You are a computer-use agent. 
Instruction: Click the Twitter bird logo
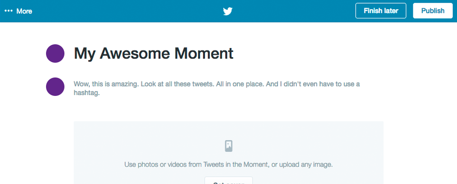point(228,11)
